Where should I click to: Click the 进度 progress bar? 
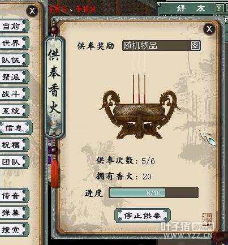pos(153,192)
